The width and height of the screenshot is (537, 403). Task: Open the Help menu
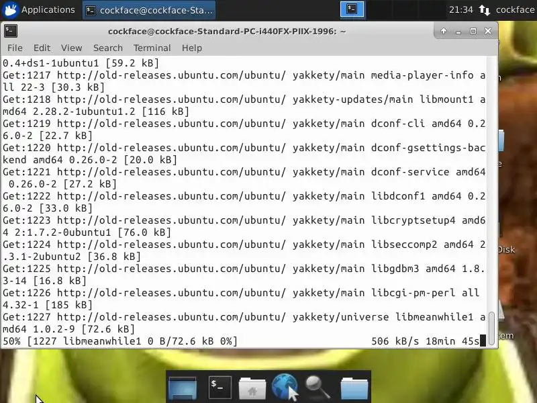192,48
